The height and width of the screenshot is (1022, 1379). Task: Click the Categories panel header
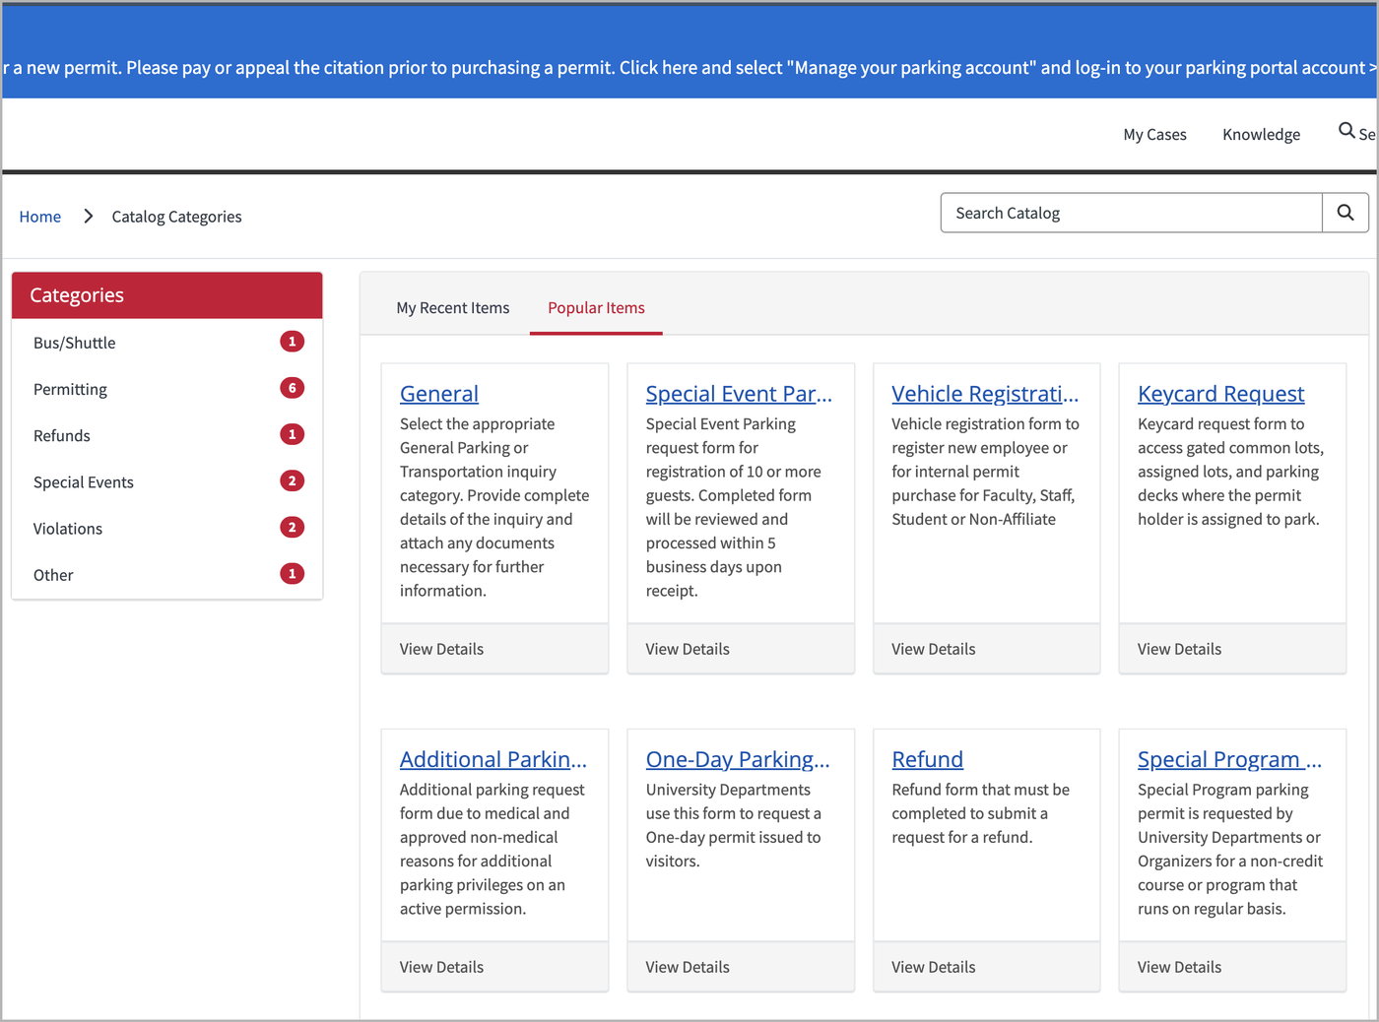tap(167, 295)
